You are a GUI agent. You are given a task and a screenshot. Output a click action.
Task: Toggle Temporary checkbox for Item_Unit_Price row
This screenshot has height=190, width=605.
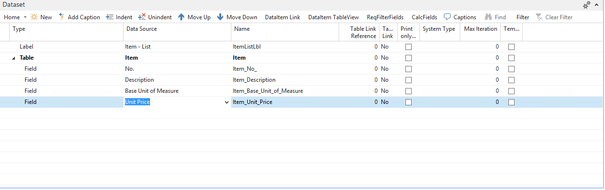[x=512, y=102]
